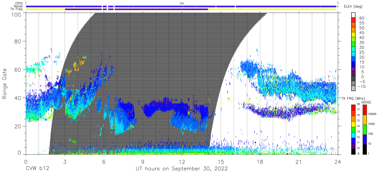This screenshot has height=175, width=380.
Task: Click the TX FRQ (MHz) colorbar title
Action: coord(353,98)
